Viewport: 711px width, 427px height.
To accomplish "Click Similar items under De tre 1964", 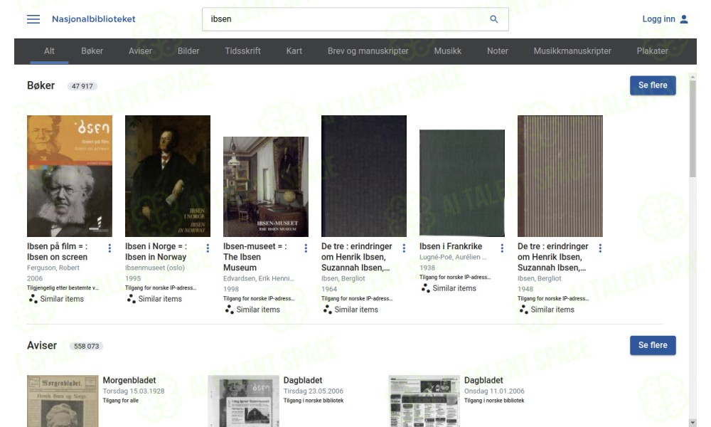I will pos(351,310).
